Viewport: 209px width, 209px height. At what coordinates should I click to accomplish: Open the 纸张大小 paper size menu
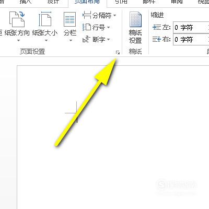pyautogui.click(x=45, y=26)
